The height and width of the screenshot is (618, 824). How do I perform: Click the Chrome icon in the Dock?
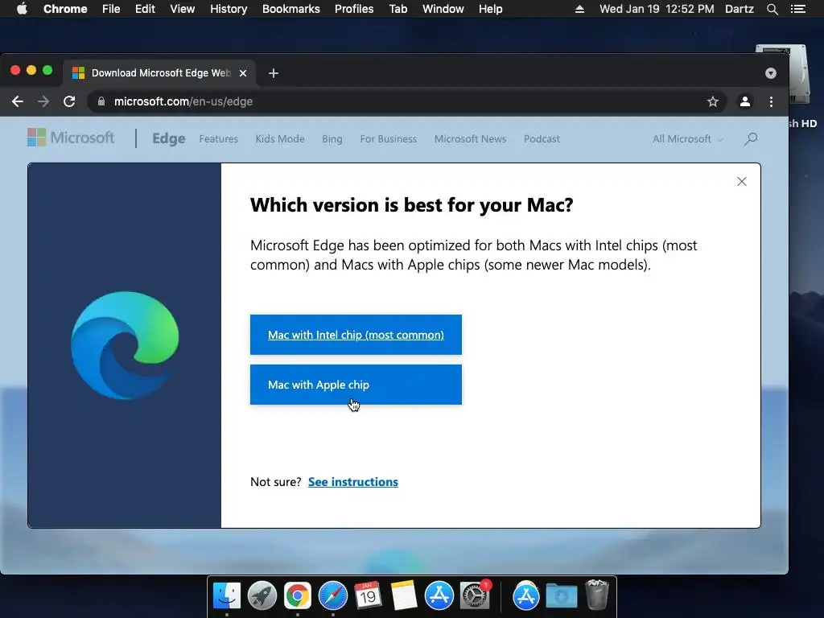pos(298,596)
